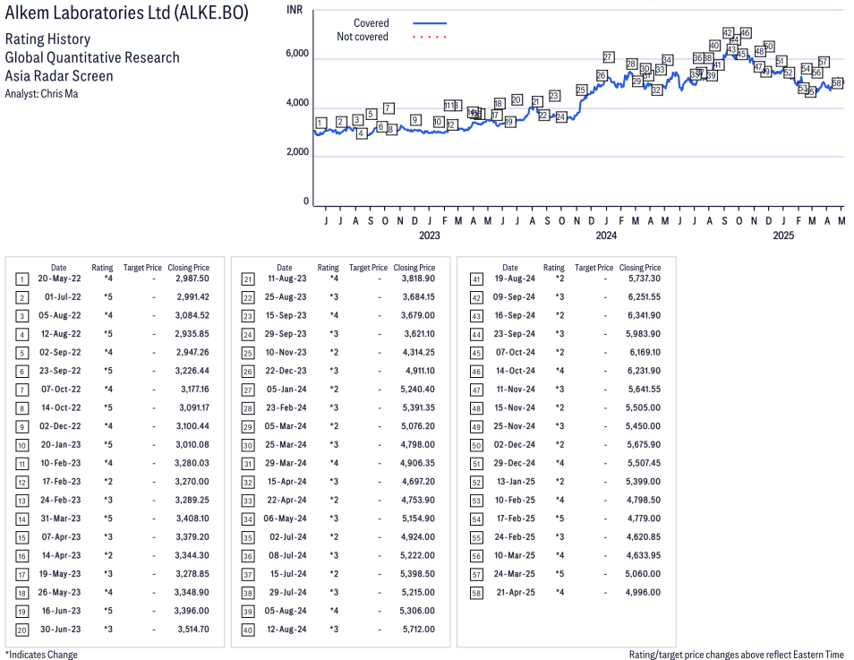Screen dimensions: 854x660
Task: Click chart marker 34 on the chart
Action: [667, 60]
